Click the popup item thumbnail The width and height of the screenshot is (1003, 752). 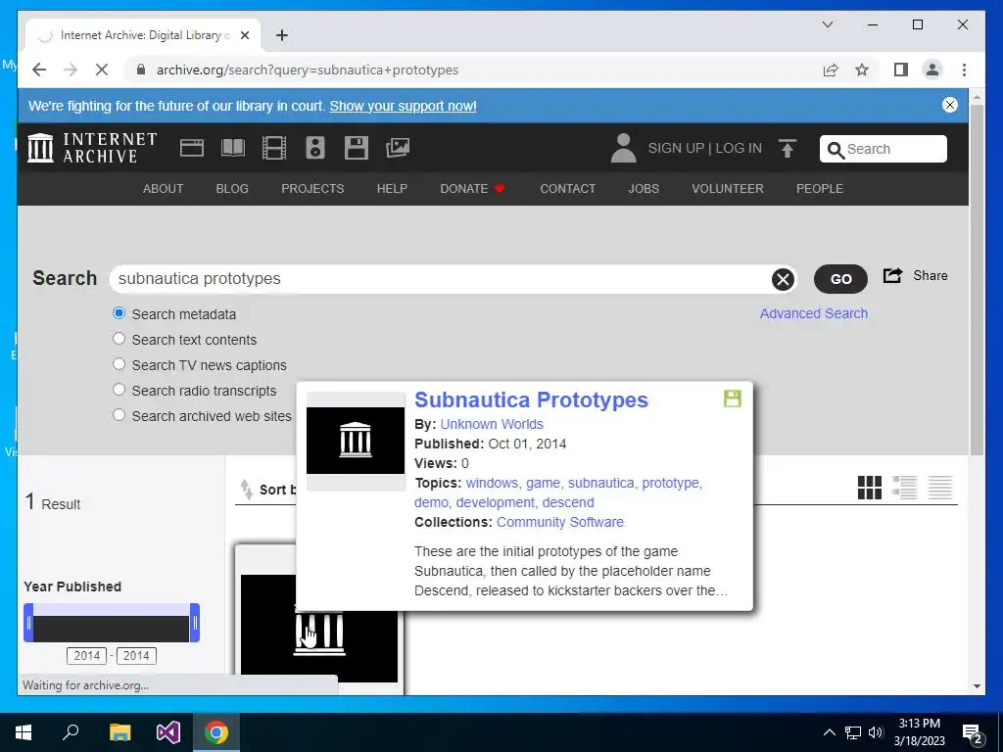(x=356, y=441)
